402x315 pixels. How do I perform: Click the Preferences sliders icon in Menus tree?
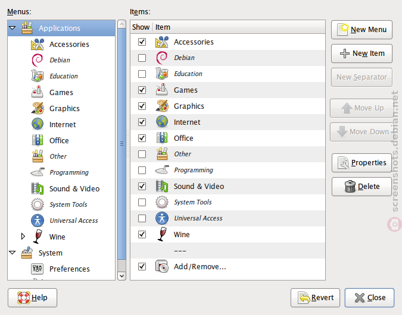(38, 269)
